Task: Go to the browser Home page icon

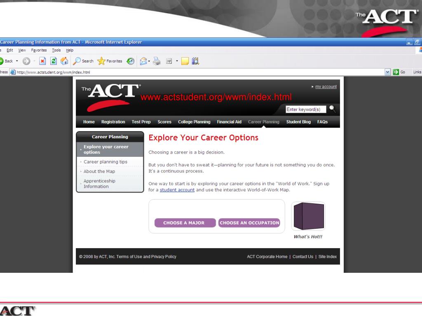Action: tap(64, 61)
